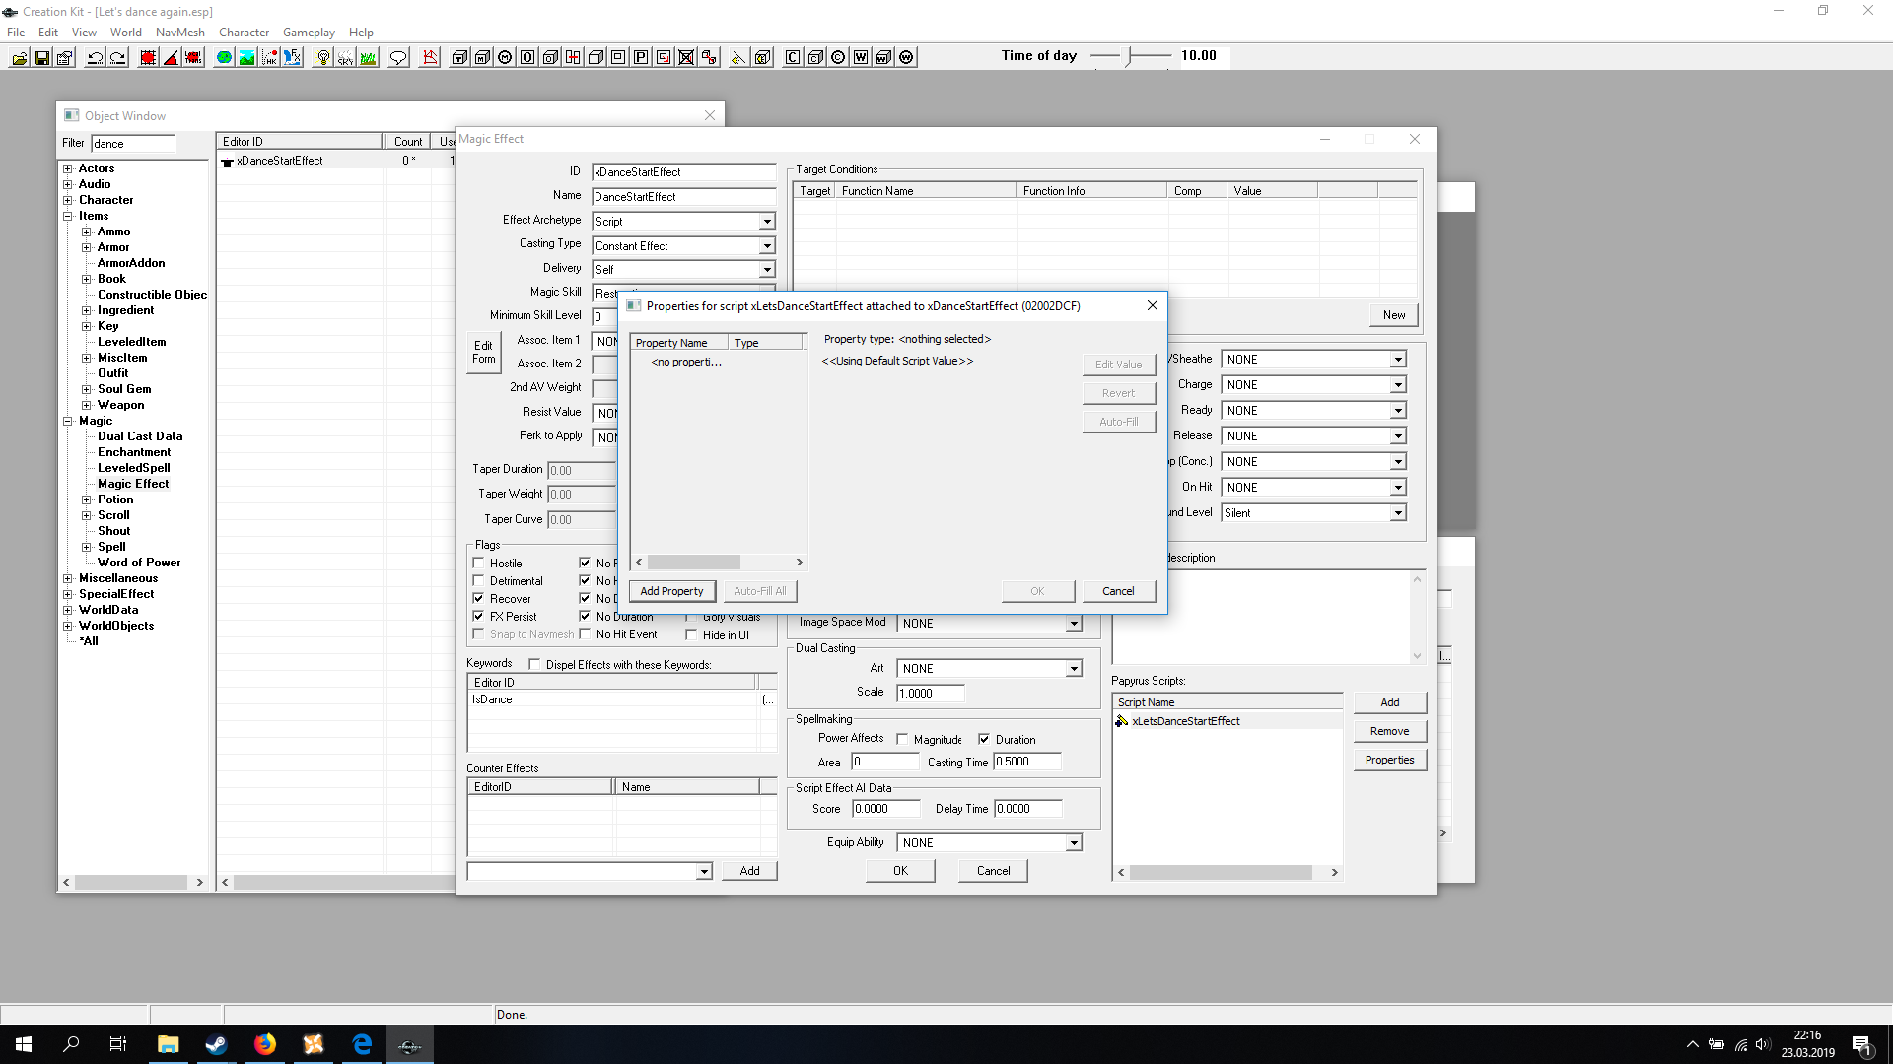Check Dispel Effects with these Keywords

[x=534, y=665]
